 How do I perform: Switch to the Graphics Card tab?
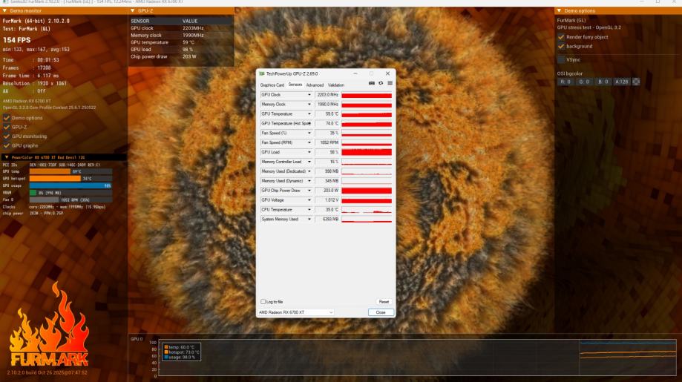[x=272, y=85]
